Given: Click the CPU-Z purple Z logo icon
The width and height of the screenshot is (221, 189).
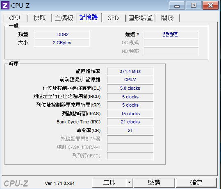Looking at the screenshot, I should (5, 5).
